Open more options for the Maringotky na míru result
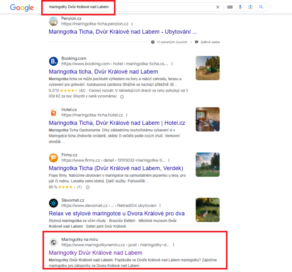 coord(173,245)
